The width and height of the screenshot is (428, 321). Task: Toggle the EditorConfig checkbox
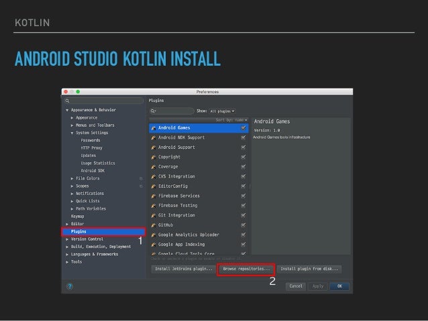[244, 186]
